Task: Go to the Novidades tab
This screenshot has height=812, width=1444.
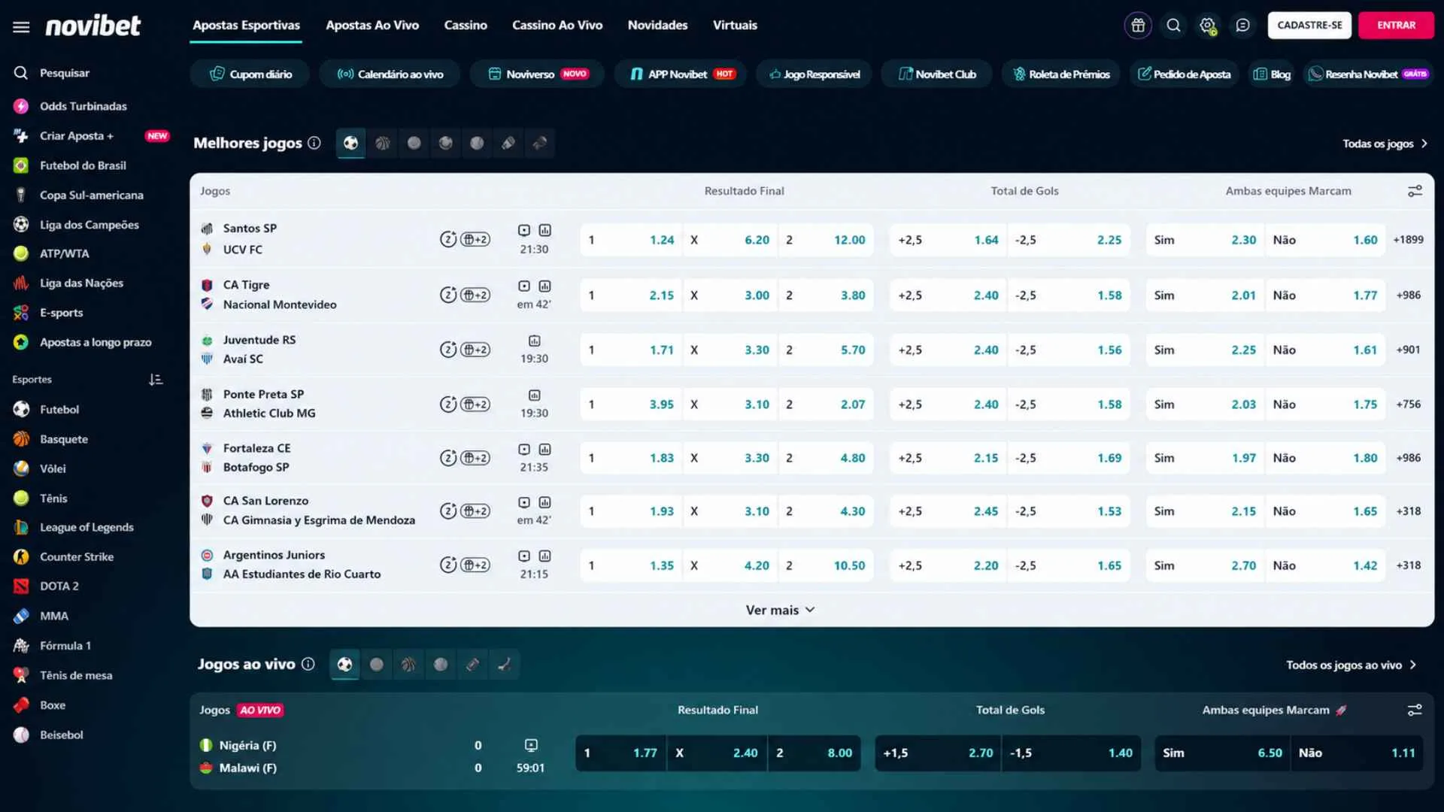Action: click(657, 25)
